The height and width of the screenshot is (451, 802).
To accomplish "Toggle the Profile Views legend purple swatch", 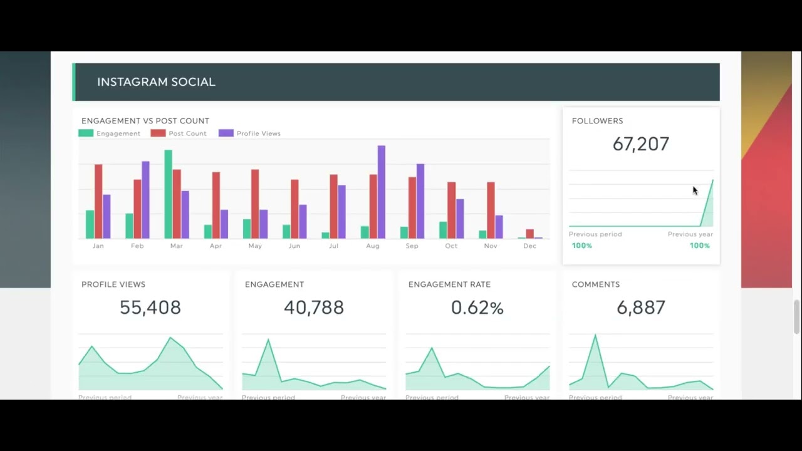I will (226, 133).
